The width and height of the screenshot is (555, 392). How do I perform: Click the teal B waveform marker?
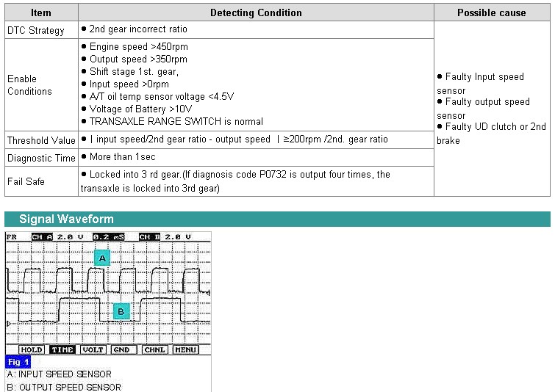tap(121, 311)
